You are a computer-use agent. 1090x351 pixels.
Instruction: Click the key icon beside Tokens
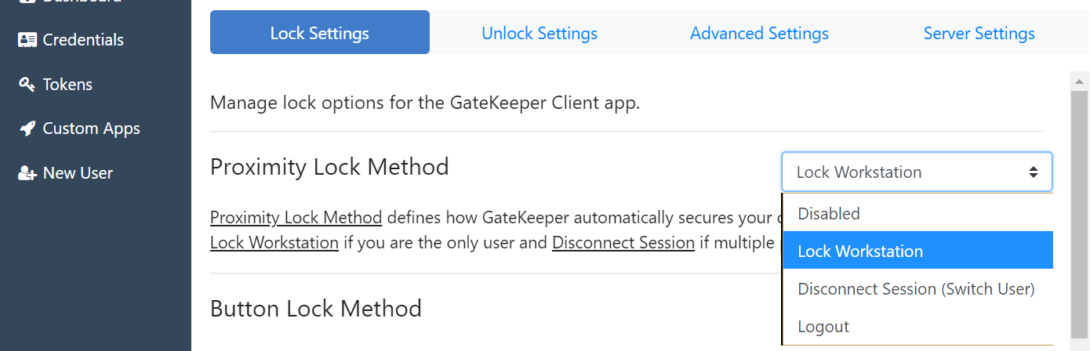(27, 85)
